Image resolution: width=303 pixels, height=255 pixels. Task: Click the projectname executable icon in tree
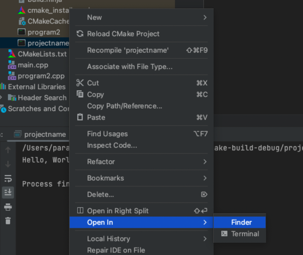(x=21, y=43)
